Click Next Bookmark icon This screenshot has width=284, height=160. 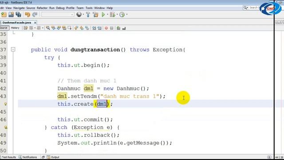pyautogui.click(x=82, y=28)
